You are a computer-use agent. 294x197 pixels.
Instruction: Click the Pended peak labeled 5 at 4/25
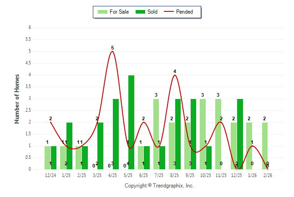pyautogui.click(x=112, y=51)
